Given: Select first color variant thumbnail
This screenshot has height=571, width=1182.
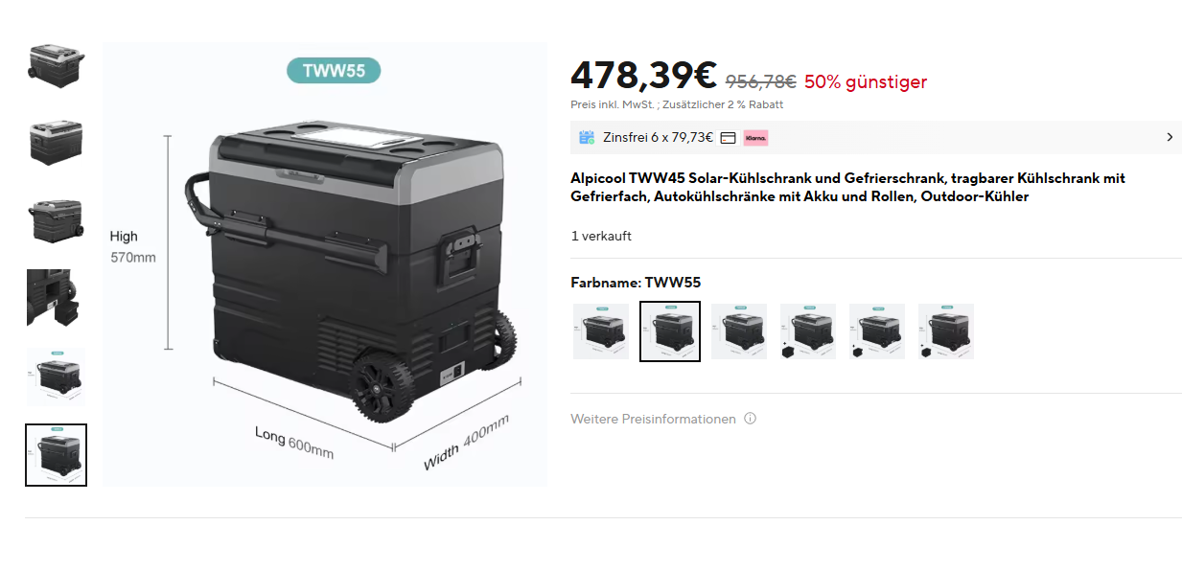Looking at the screenshot, I should coord(601,331).
